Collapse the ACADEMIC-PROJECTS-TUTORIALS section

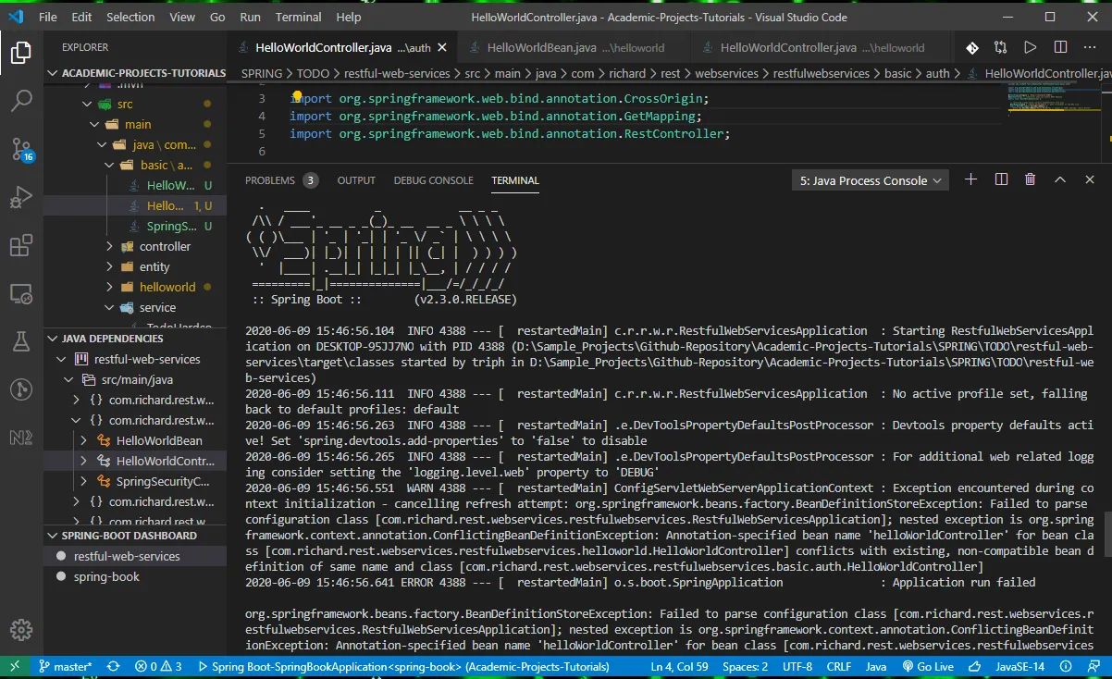(137, 73)
